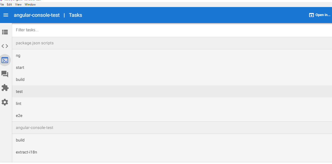Image resolution: width=332 pixels, height=164 pixels.
Task: Select the Tasks terminal sidebar icon
Action: coord(5,60)
